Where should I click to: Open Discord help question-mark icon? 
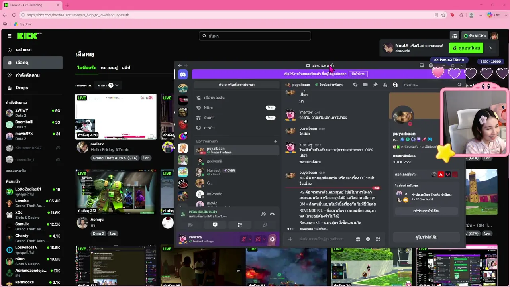click(x=430, y=65)
